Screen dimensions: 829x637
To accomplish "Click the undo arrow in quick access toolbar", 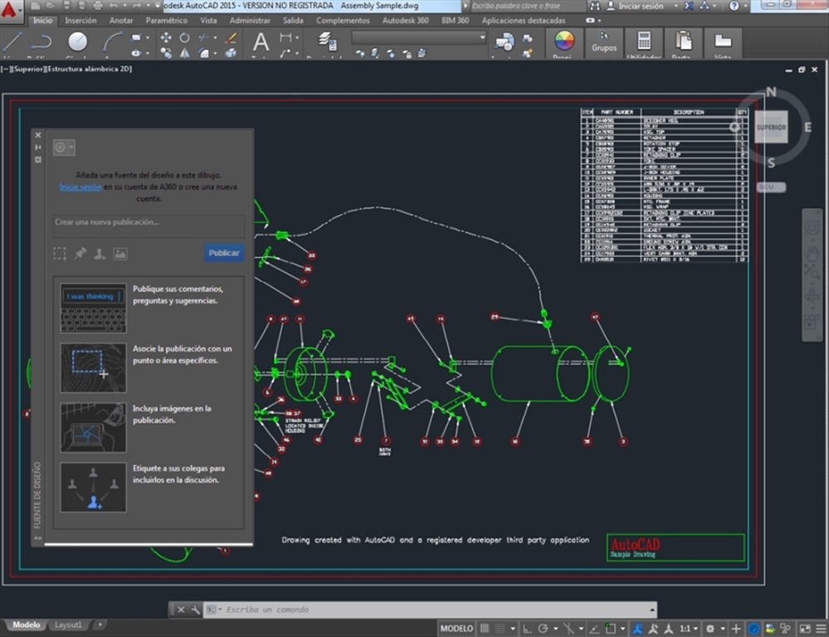I will (114, 6).
